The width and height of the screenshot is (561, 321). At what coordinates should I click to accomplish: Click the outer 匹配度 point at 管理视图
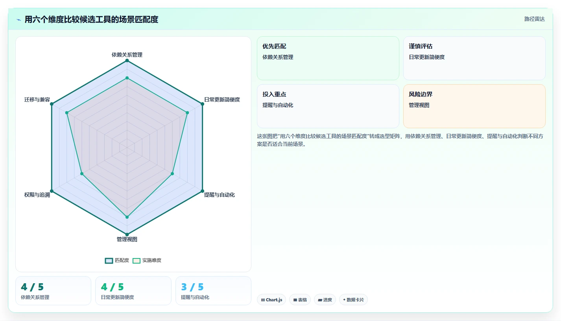point(127,234)
